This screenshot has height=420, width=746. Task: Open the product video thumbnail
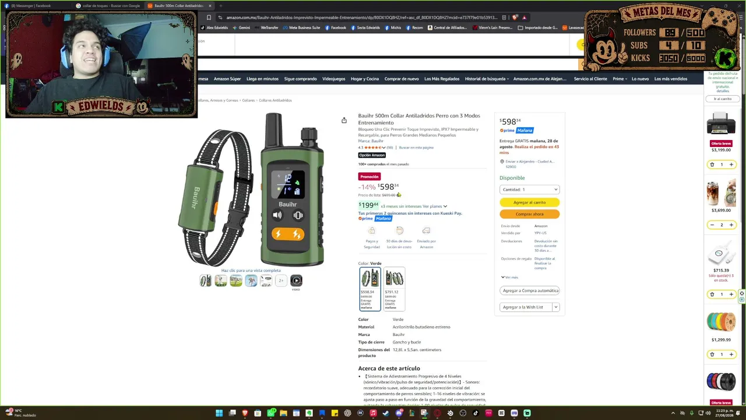[x=296, y=281]
